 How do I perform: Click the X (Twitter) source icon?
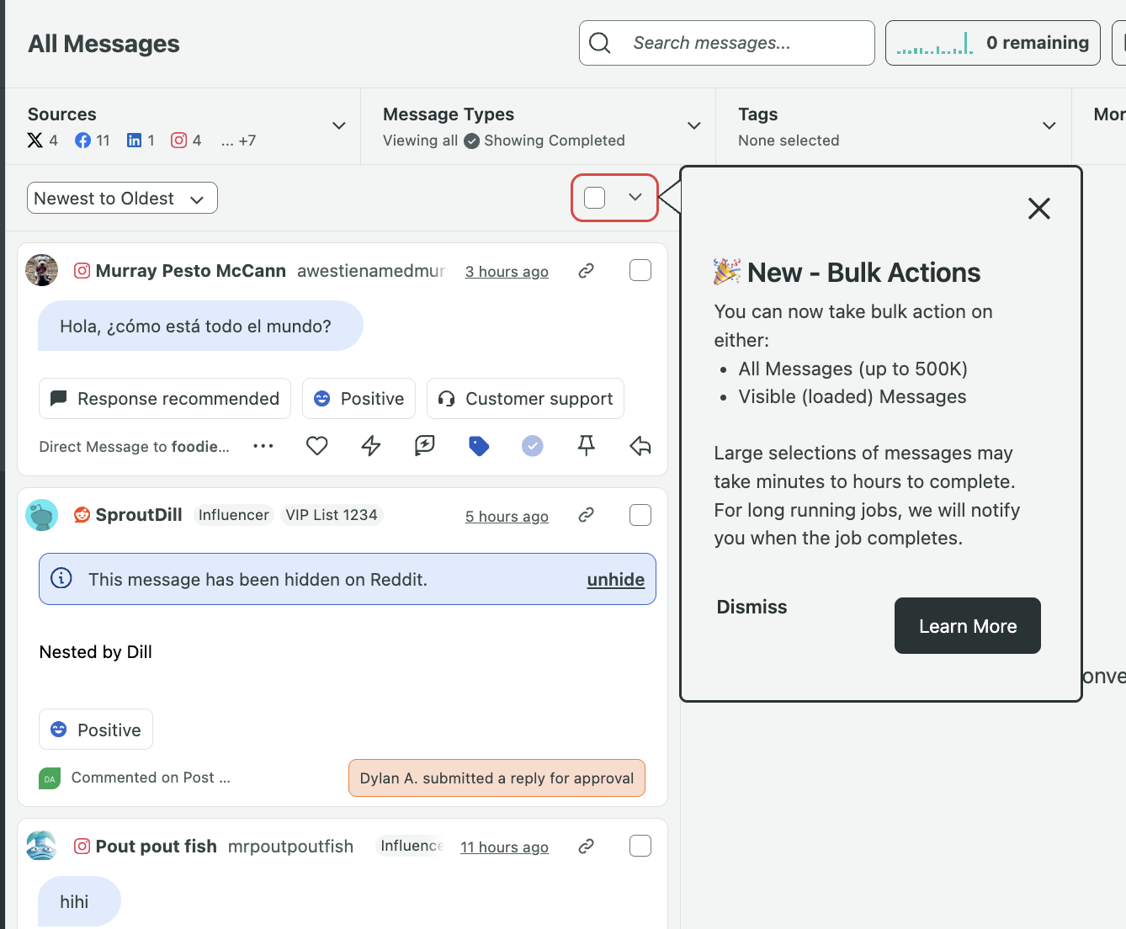35,141
